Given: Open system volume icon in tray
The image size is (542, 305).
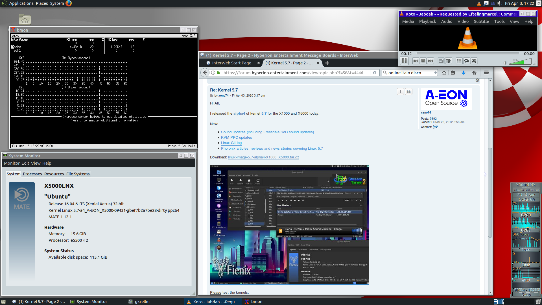Looking at the screenshot, I should (500, 3).
